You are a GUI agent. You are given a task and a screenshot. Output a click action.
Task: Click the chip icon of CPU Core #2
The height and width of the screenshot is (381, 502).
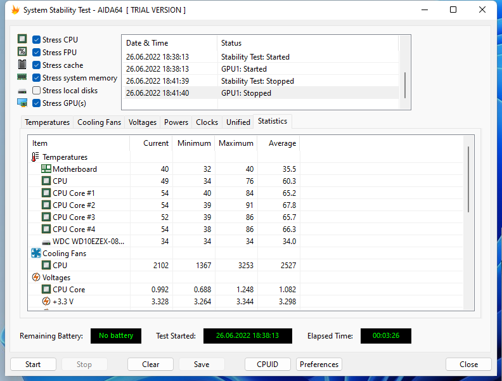tap(46, 205)
